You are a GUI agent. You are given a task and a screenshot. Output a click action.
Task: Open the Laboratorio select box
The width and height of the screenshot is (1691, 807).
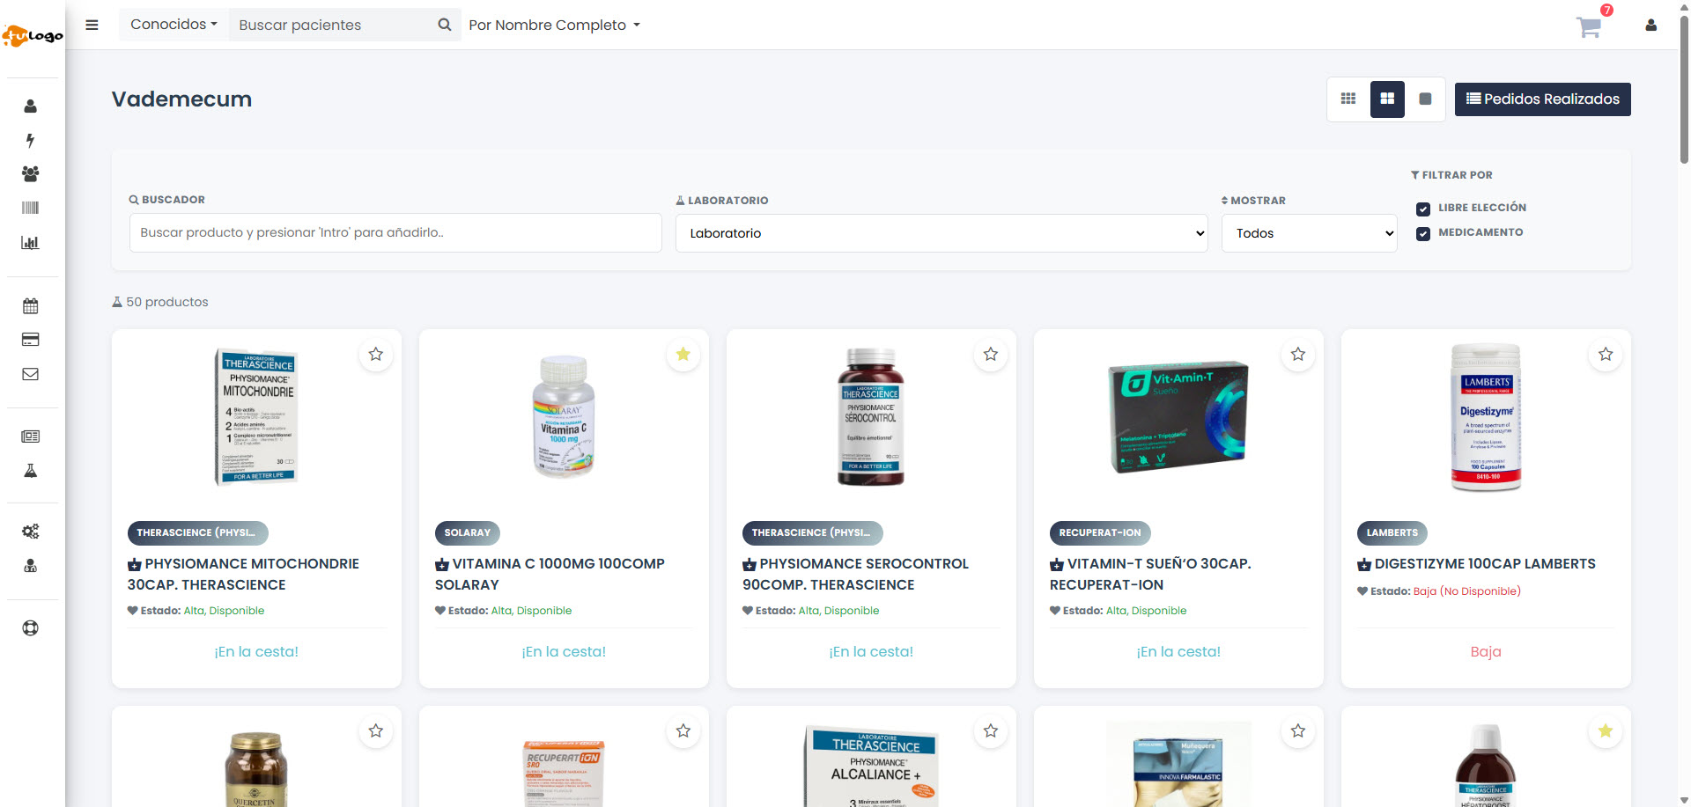941,233
